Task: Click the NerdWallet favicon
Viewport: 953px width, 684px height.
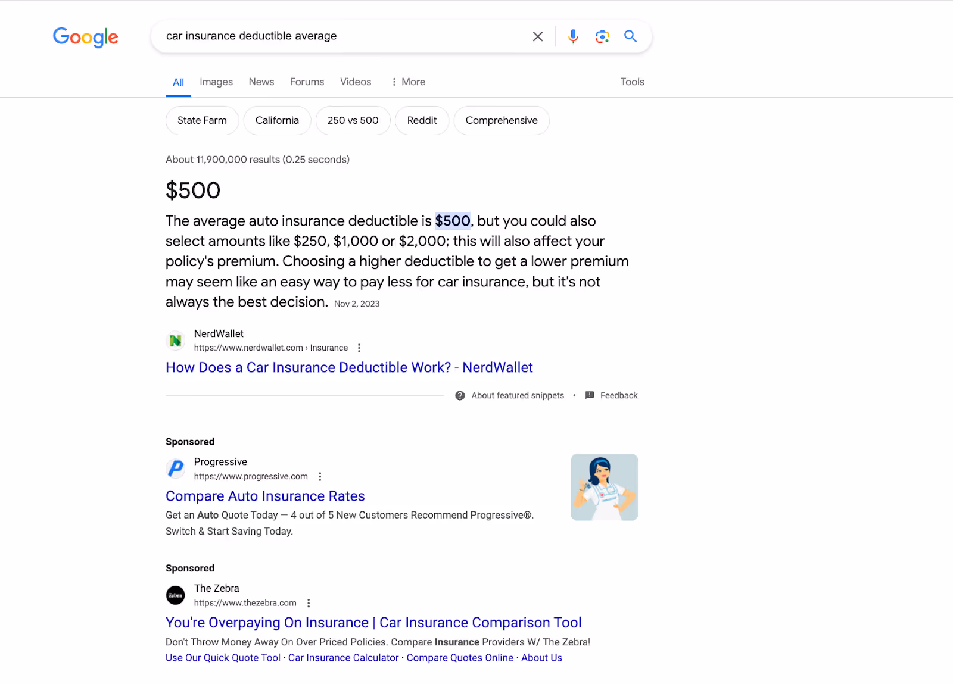Action: click(x=175, y=341)
